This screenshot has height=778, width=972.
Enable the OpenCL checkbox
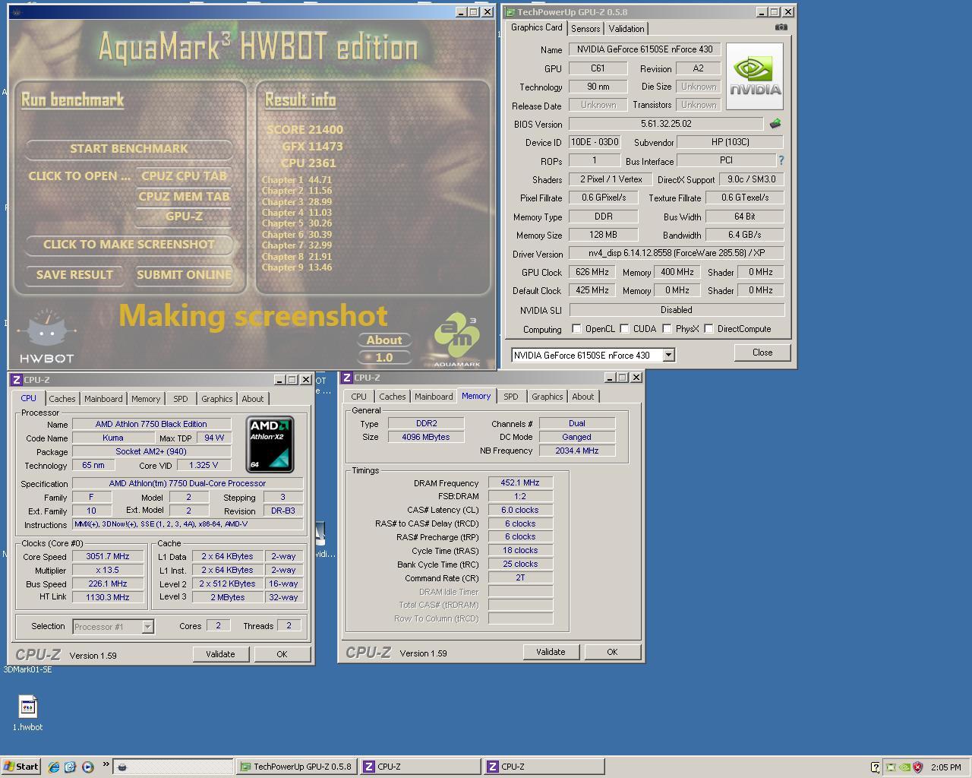point(576,329)
